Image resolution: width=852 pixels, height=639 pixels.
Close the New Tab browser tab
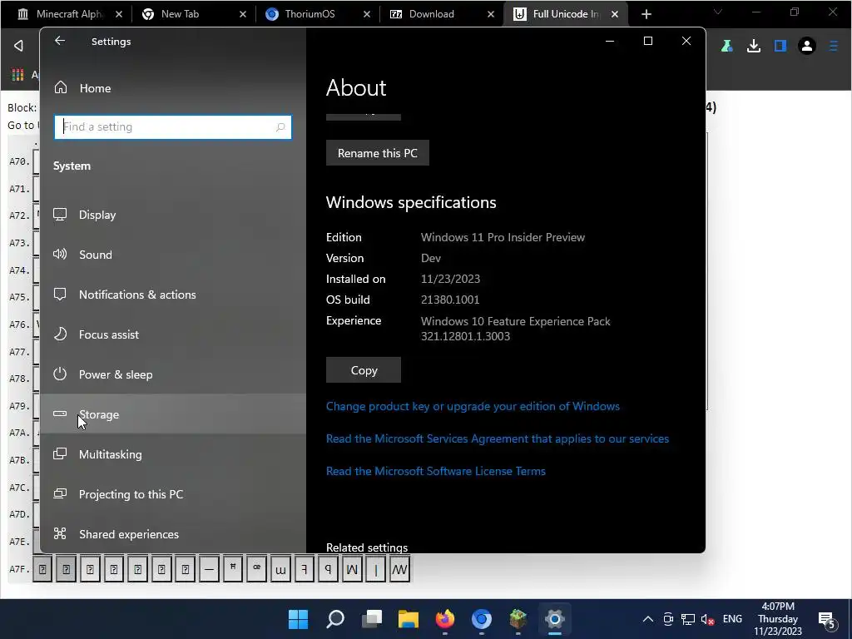pos(243,14)
